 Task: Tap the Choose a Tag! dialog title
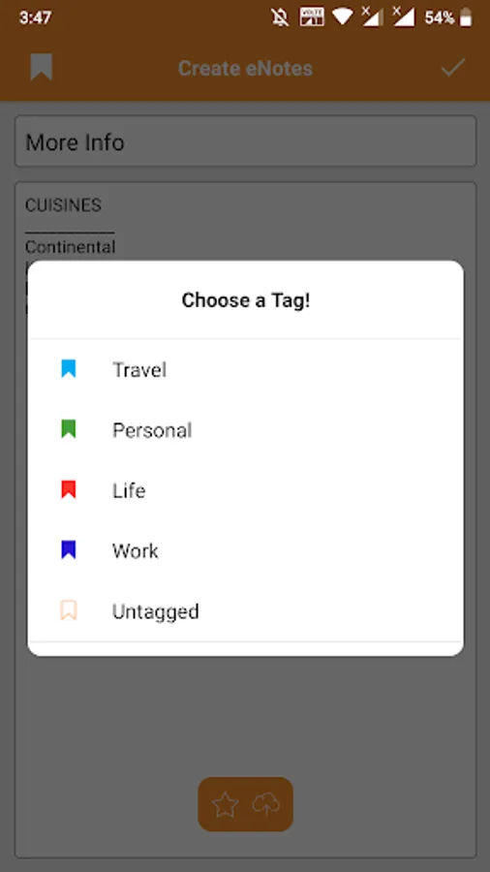pos(246,300)
